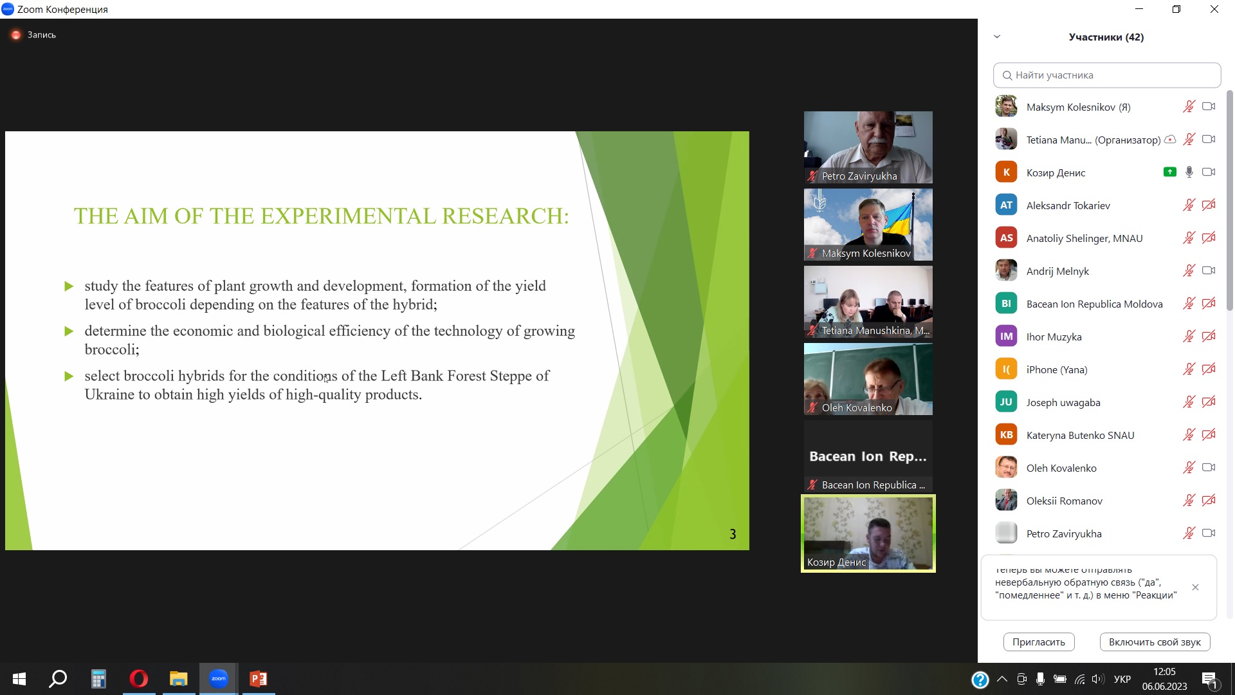Toggle Andrij Melnyk video camera icon
Viewport: 1235px width, 695px height.
pos(1209,270)
